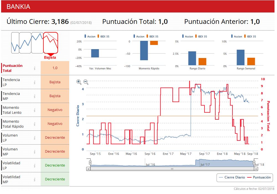
Task: Click the Cierre Diario y-axis title
Action: (x=78, y=116)
